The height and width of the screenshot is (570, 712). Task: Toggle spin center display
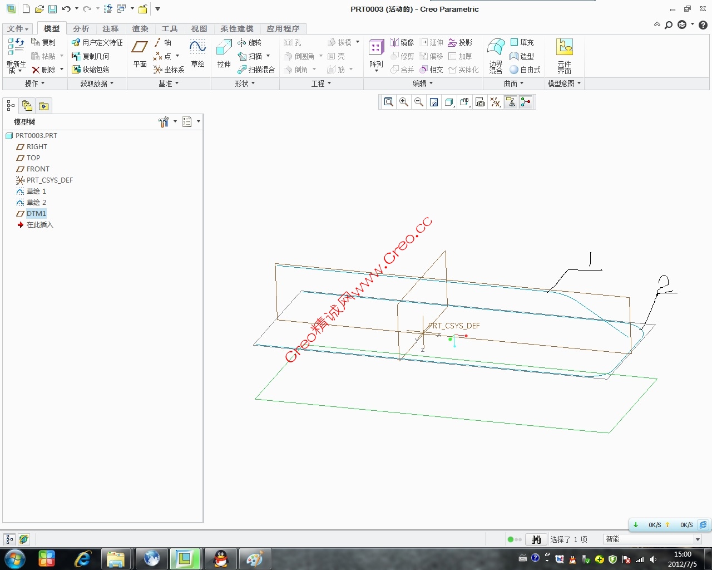(x=526, y=102)
